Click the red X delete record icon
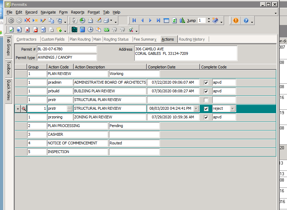 (27, 20)
